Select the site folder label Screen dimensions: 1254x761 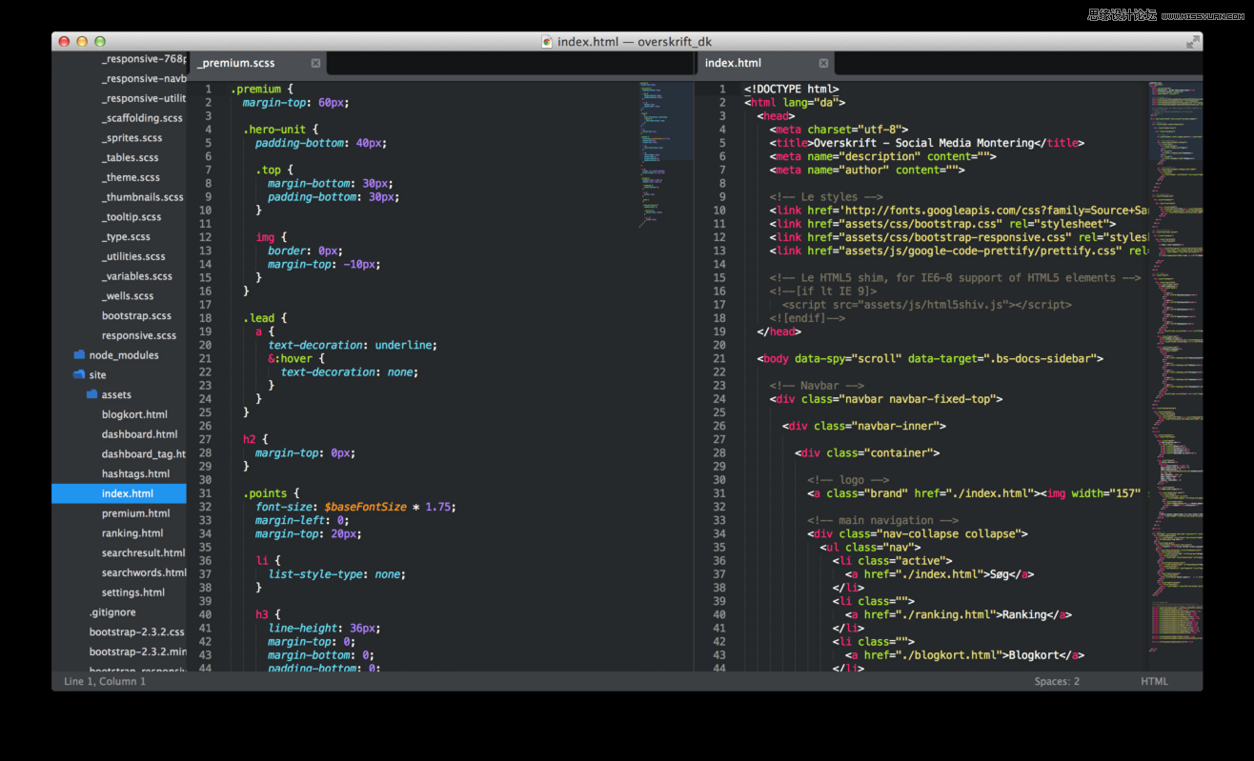pos(97,375)
